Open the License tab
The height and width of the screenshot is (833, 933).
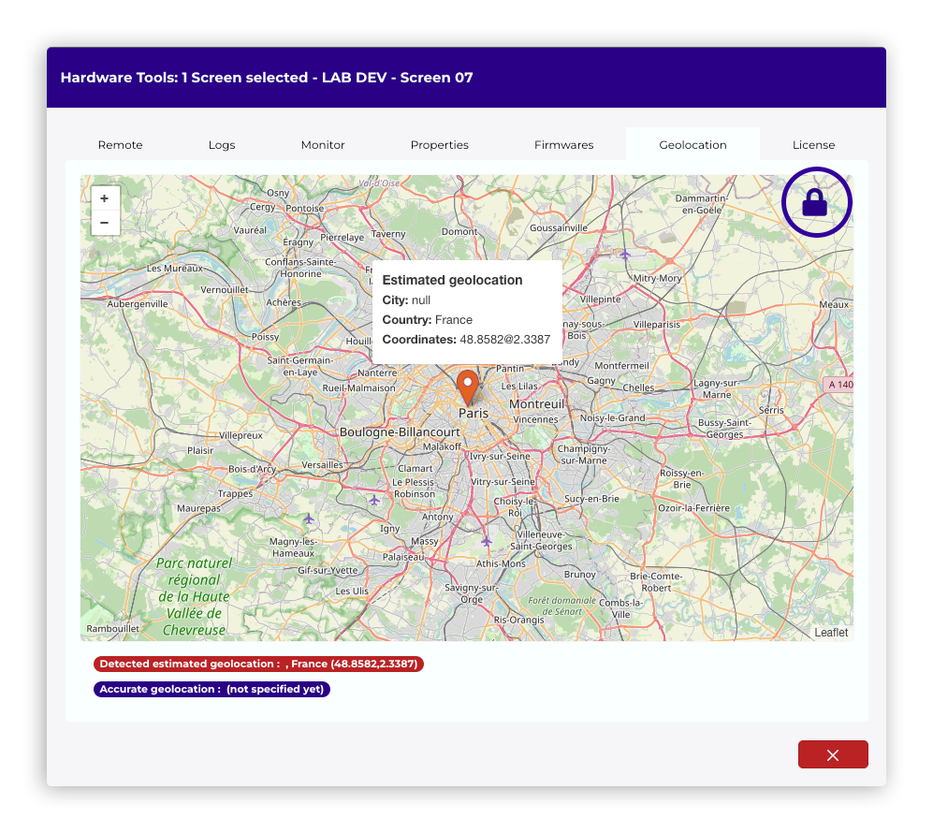pyautogui.click(x=813, y=145)
